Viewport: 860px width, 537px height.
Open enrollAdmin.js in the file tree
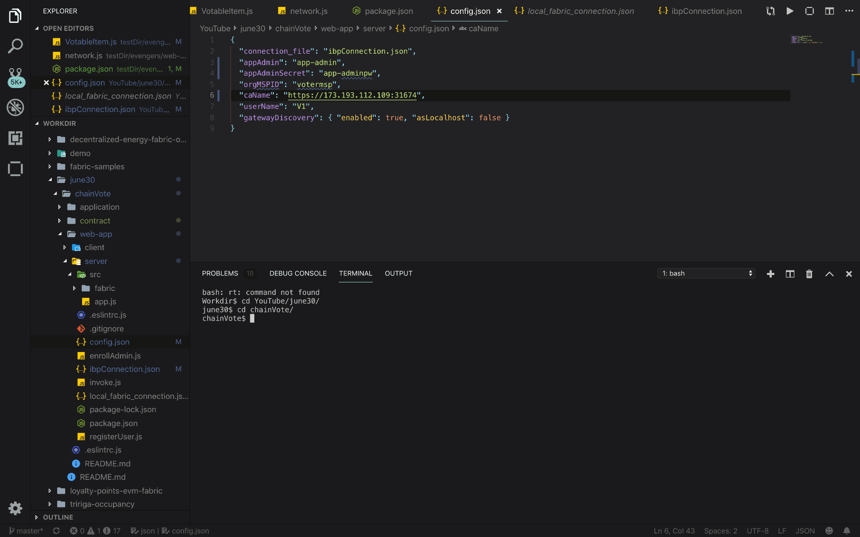click(x=115, y=356)
